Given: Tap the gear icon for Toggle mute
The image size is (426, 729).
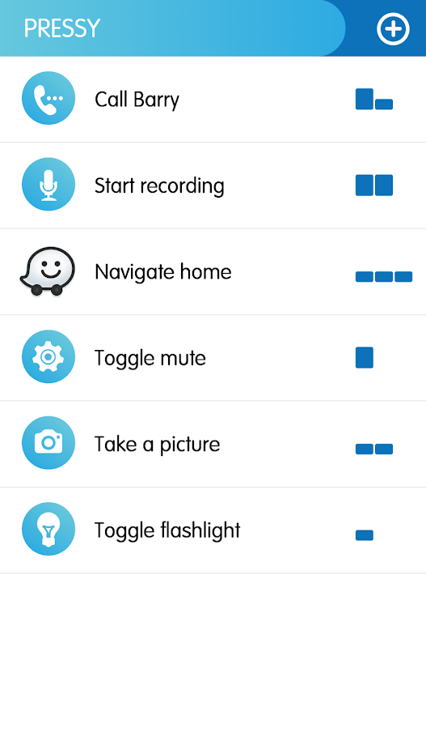Looking at the screenshot, I should tap(49, 356).
